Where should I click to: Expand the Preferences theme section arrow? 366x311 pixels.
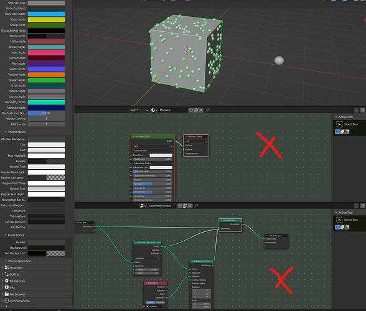tap(2, 281)
